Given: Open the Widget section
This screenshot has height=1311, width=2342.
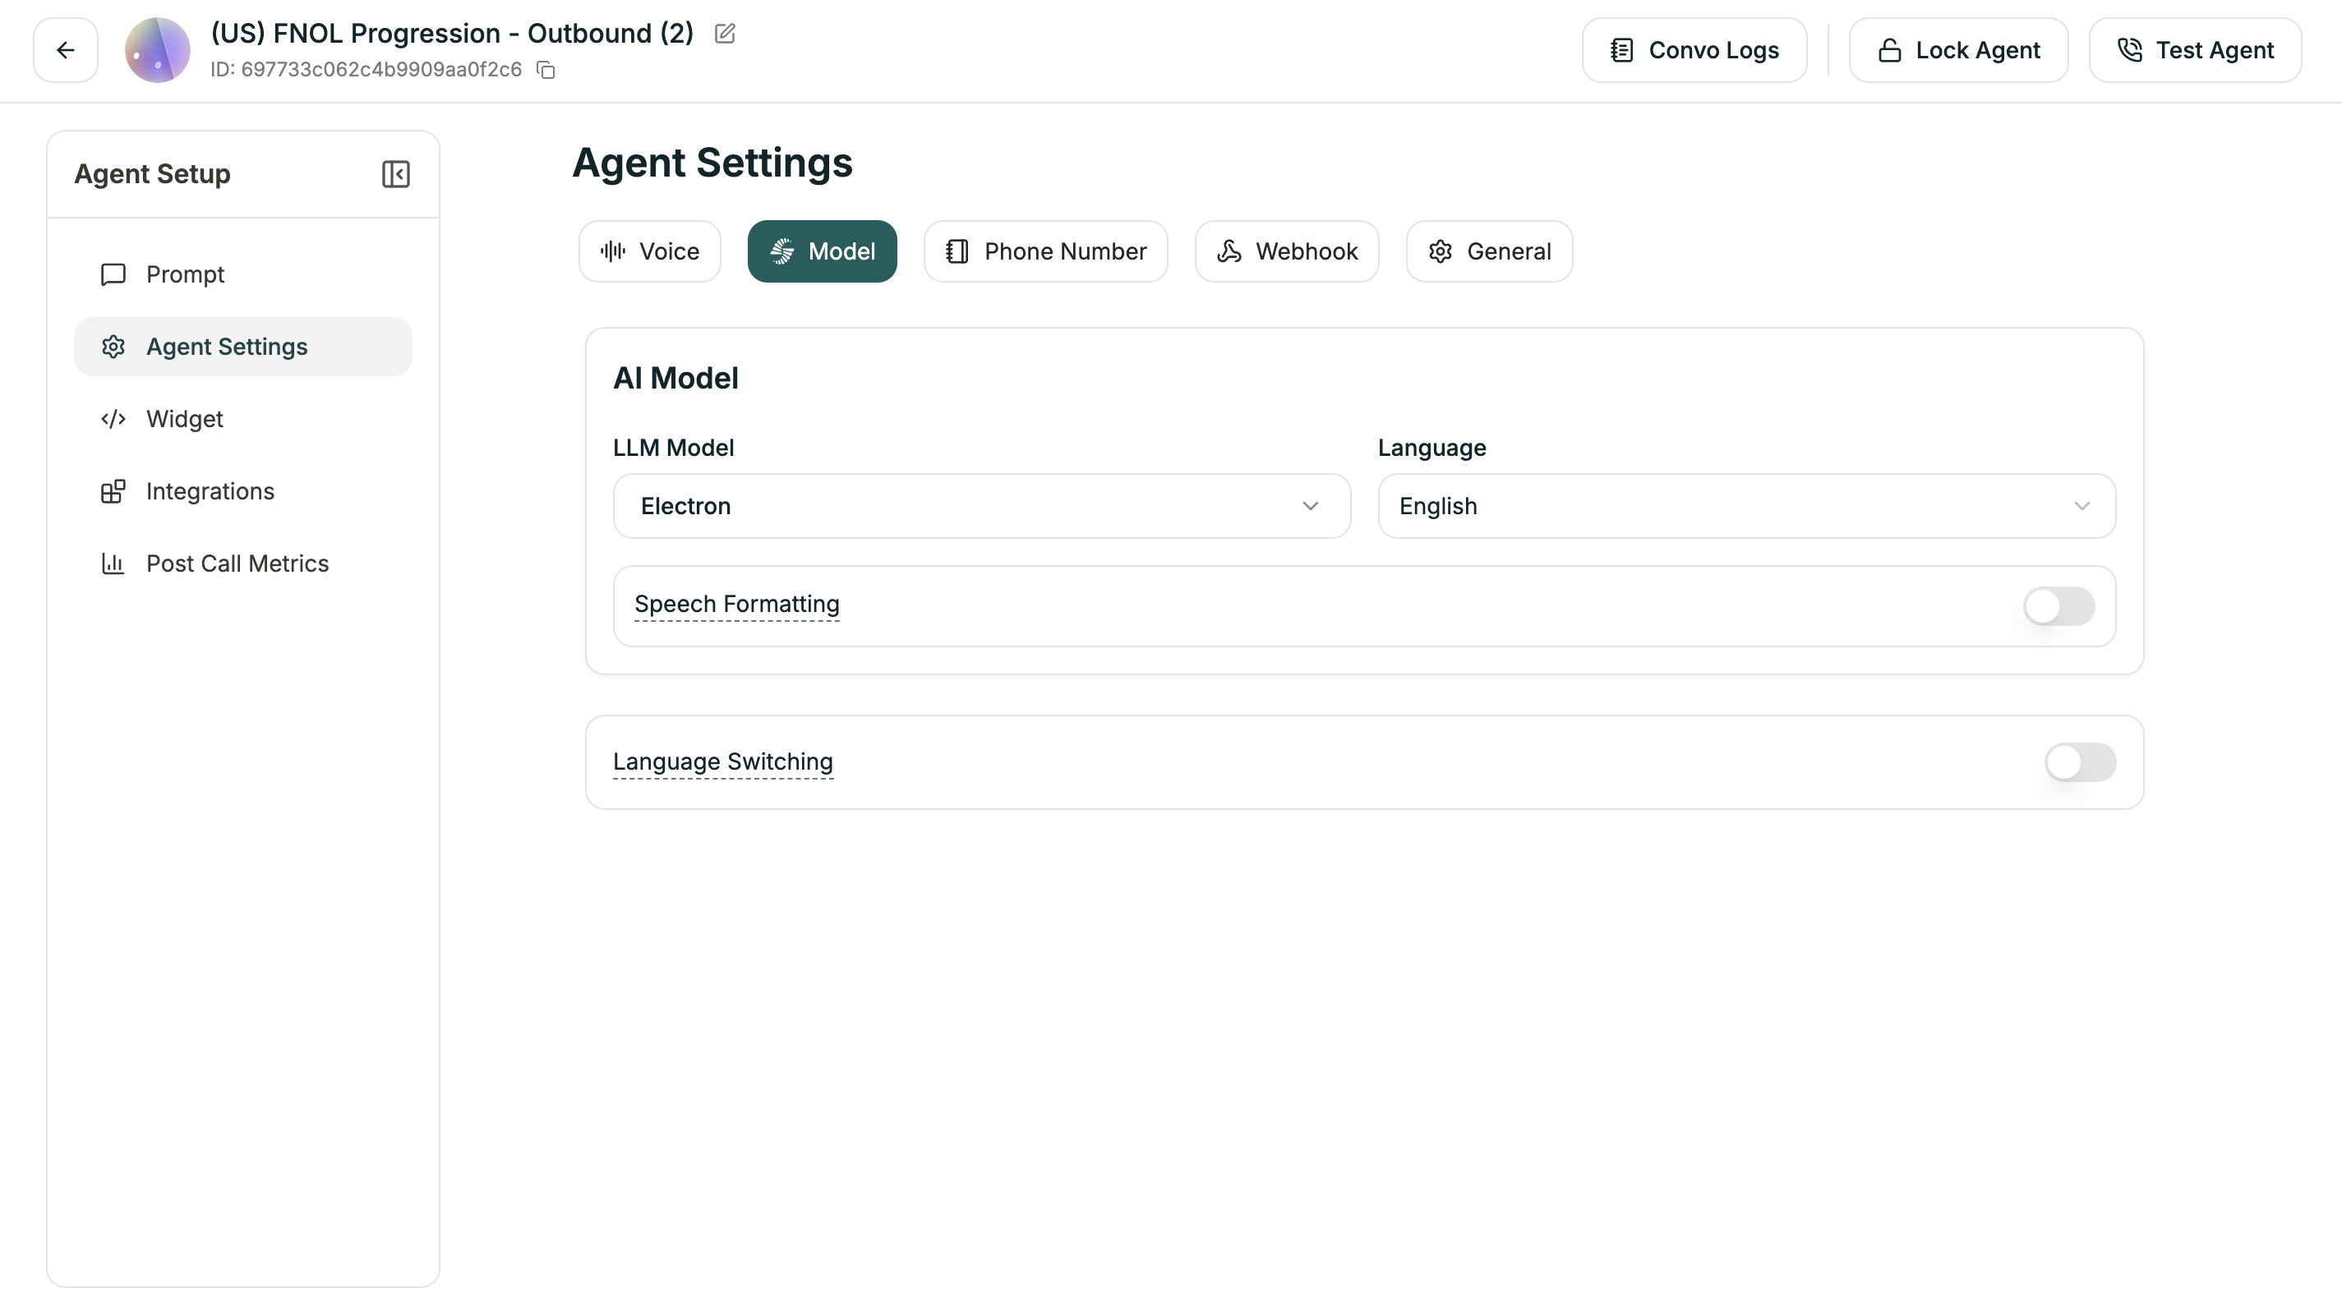Looking at the screenshot, I should pyautogui.click(x=185, y=419).
